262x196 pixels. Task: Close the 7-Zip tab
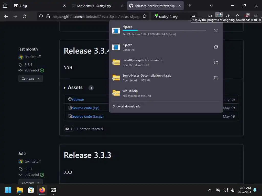point(64,6)
